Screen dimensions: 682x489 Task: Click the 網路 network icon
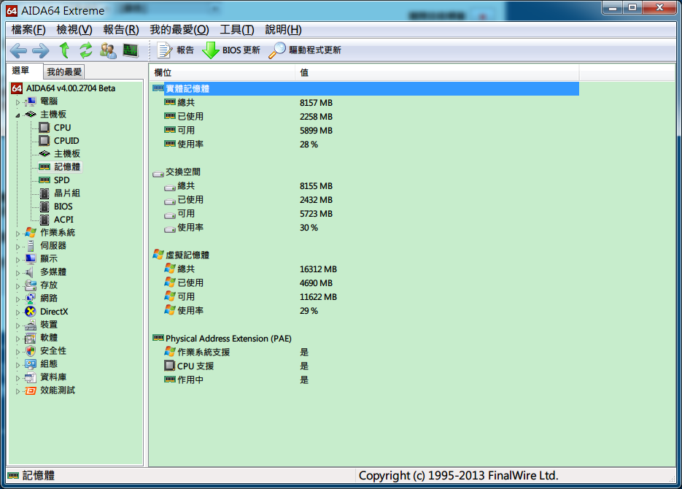[31, 299]
